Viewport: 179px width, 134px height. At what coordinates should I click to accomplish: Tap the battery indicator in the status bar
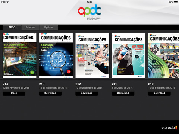click(x=176, y=2)
